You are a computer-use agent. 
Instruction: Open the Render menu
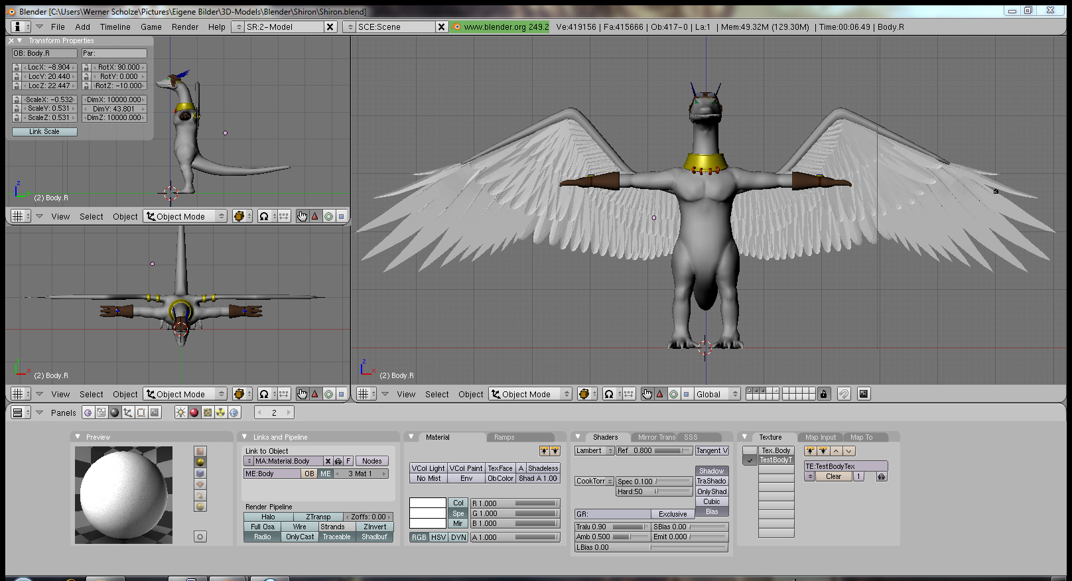[184, 27]
